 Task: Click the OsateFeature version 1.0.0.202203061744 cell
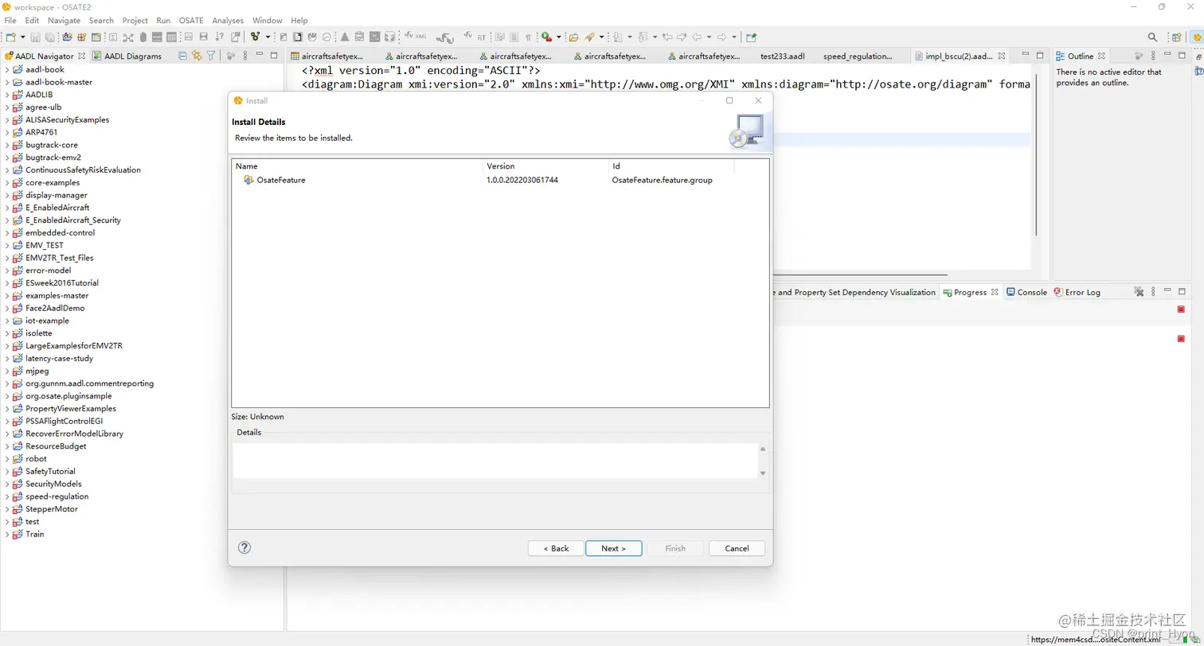click(x=522, y=180)
